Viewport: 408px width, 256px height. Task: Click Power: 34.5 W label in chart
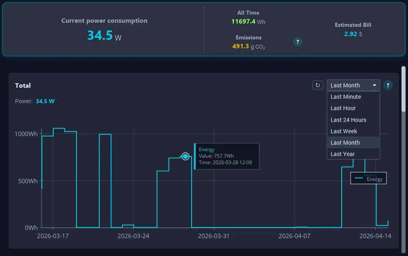(35, 101)
